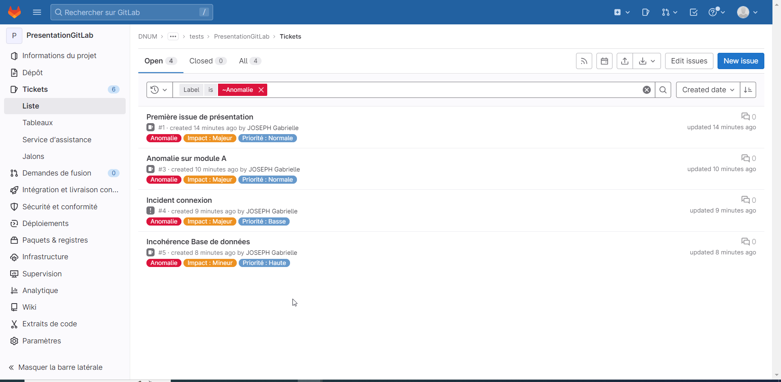The width and height of the screenshot is (781, 382).
Task: Open the Incident connexion issue
Action: [179, 200]
